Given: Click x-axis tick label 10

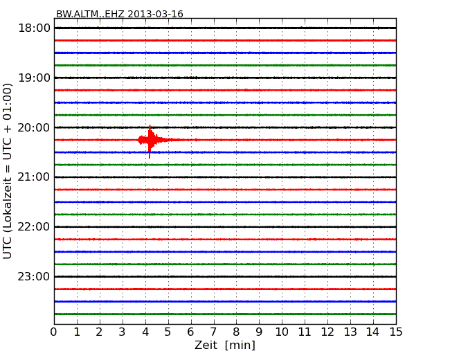Looking at the screenshot, I should coord(282,332).
